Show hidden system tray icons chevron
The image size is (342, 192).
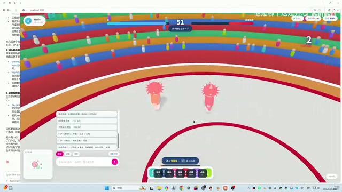[248, 188]
